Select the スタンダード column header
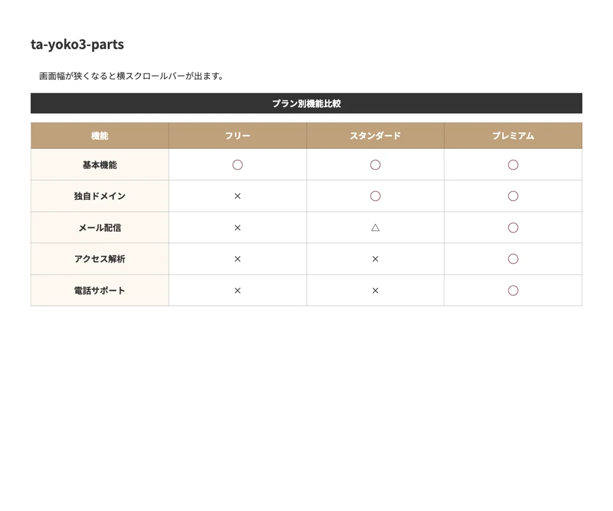 pos(375,135)
